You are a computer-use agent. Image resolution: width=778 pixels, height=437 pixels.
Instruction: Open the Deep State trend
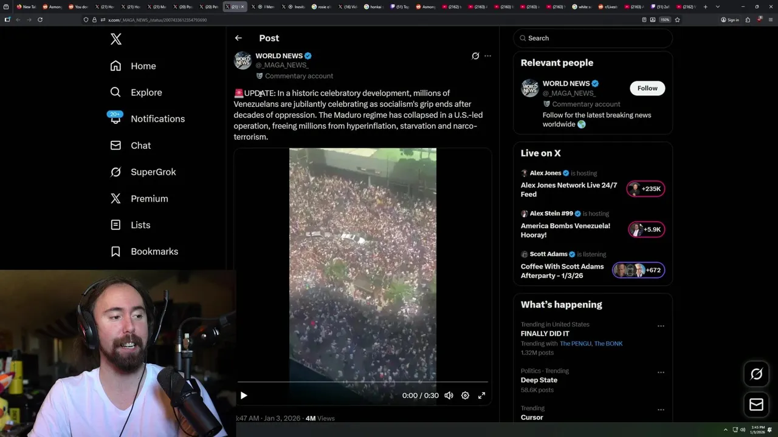539,380
